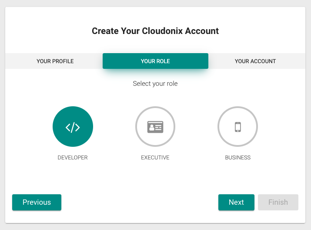Image resolution: width=311 pixels, height=230 pixels.
Task: Choose the Executive ID card icon
Action: pyautogui.click(x=155, y=127)
